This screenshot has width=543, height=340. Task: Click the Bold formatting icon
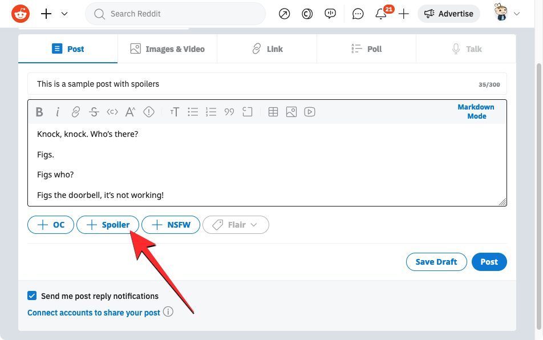point(39,112)
